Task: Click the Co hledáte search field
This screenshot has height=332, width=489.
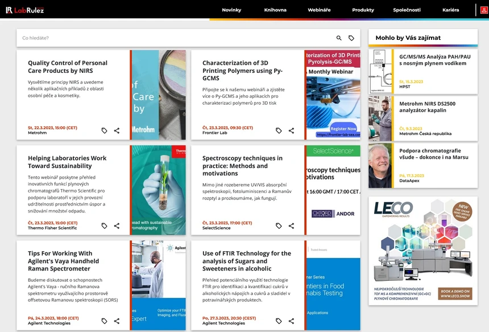Action: click(x=171, y=37)
